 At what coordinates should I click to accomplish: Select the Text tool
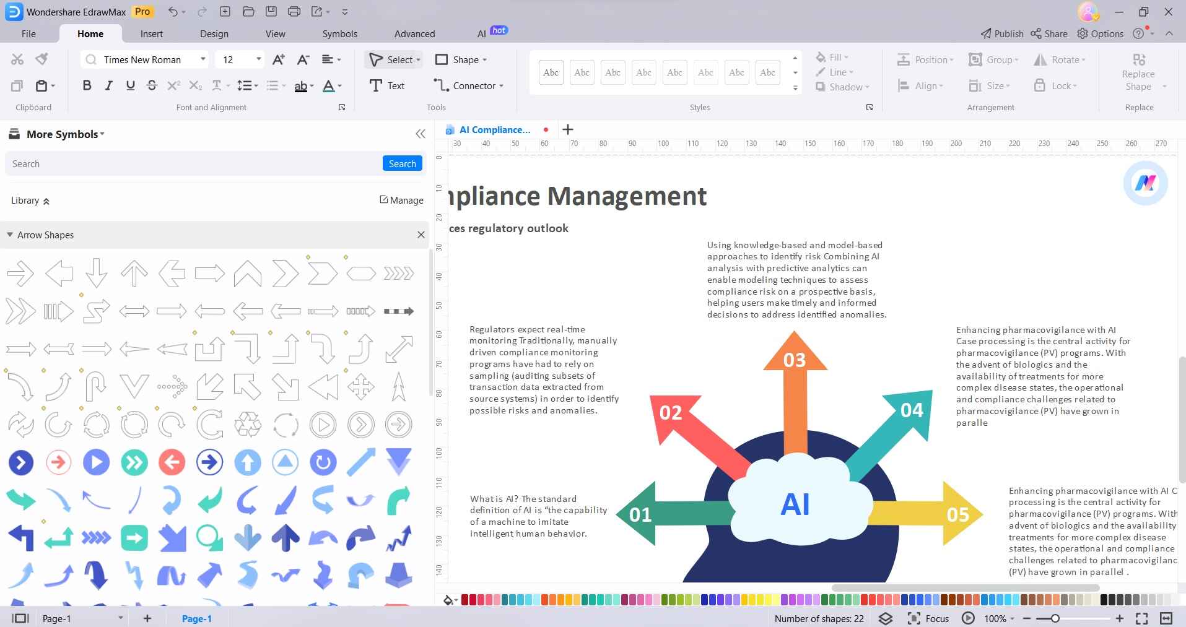point(387,86)
